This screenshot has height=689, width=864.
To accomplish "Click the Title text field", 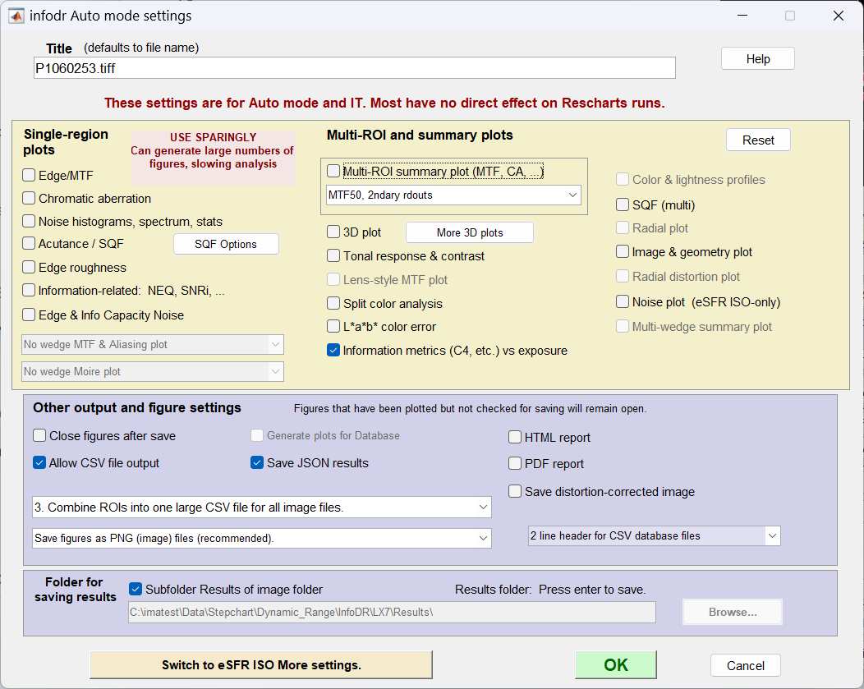I will [x=354, y=68].
